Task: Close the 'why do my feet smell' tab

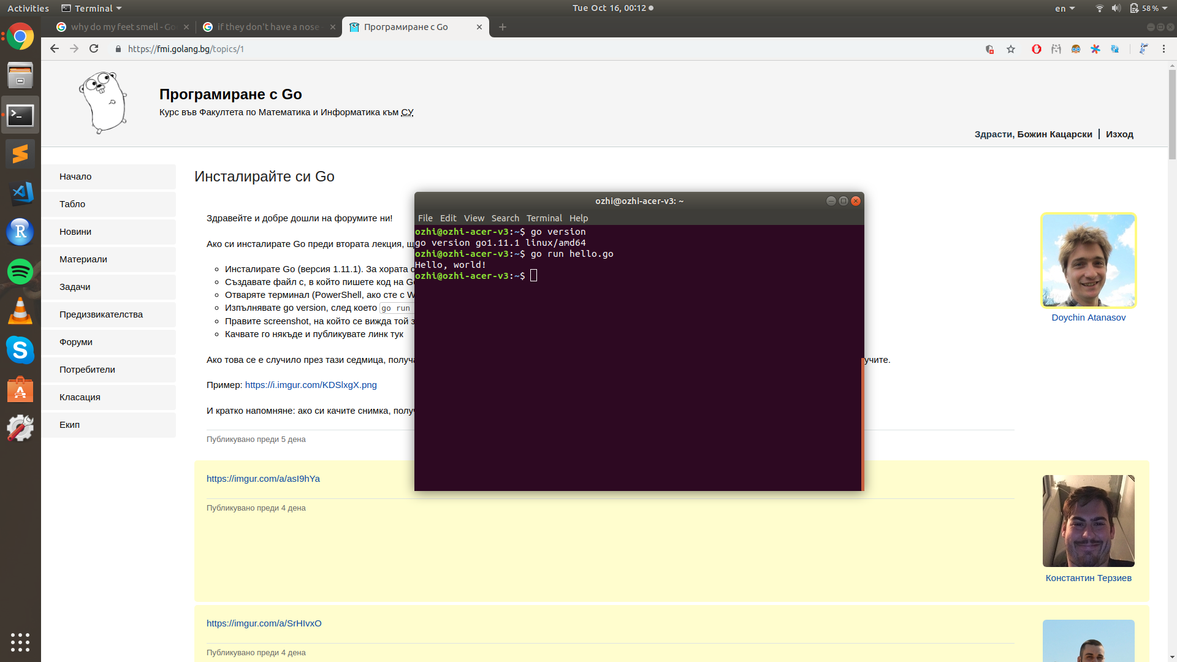Action: tap(186, 27)
